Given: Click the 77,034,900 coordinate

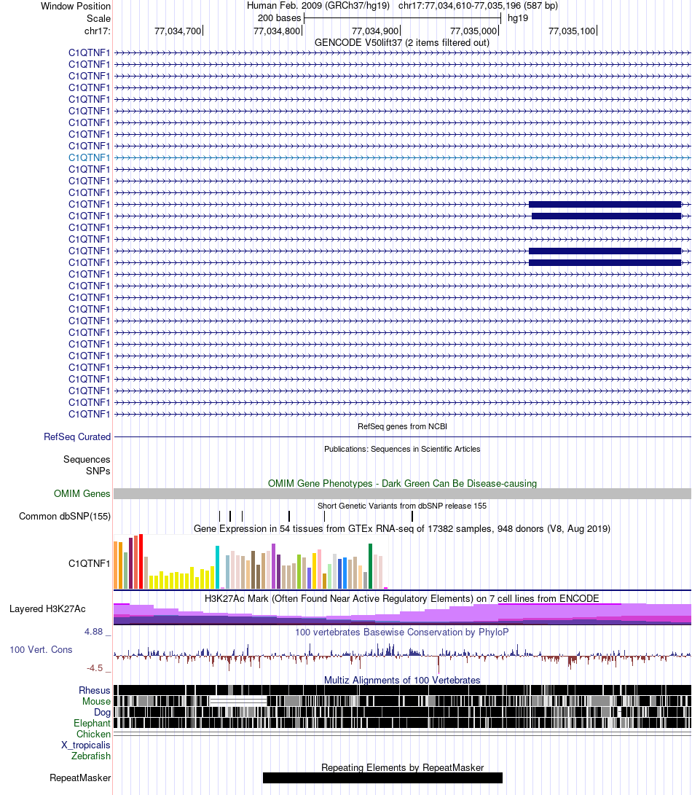Looking at the screenshot, I should [x=375, y=31].
